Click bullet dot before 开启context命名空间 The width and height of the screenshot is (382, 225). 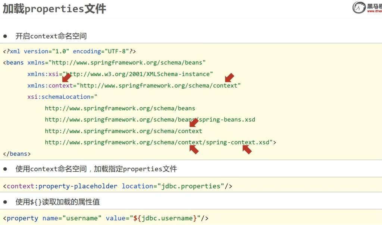[x=5, y=36]
